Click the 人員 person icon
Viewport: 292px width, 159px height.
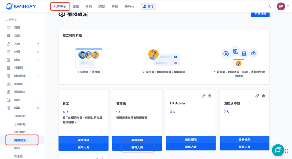[x=9, y=44]
